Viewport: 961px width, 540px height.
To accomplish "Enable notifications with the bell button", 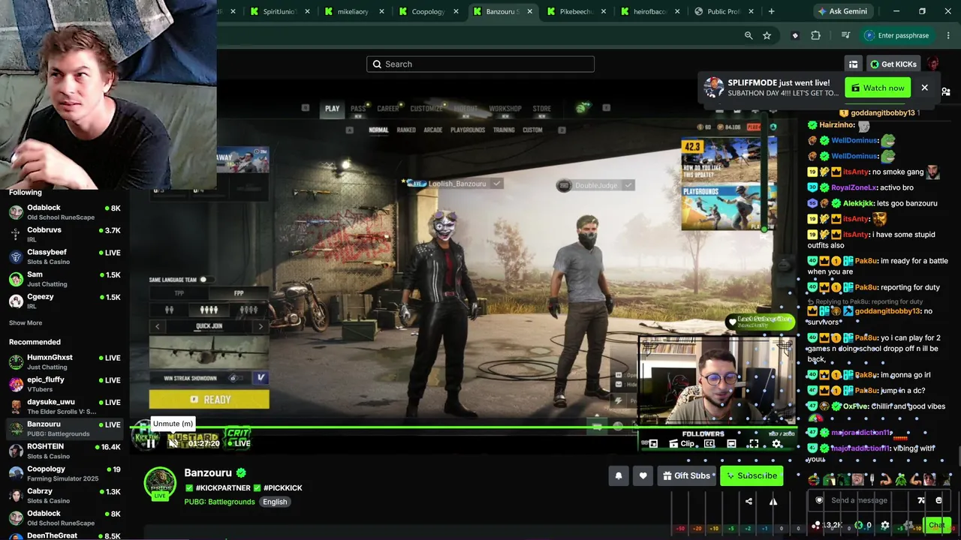I will (619, 475).
